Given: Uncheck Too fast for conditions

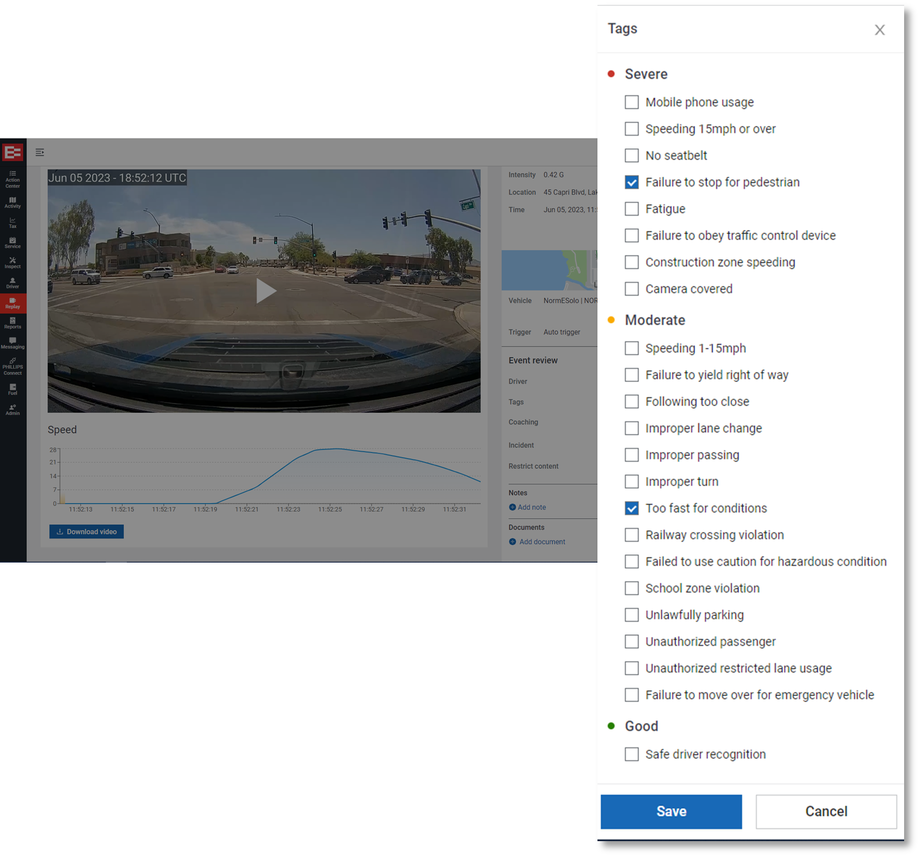Looking at the screenshot, I should (x=631, y=508).
